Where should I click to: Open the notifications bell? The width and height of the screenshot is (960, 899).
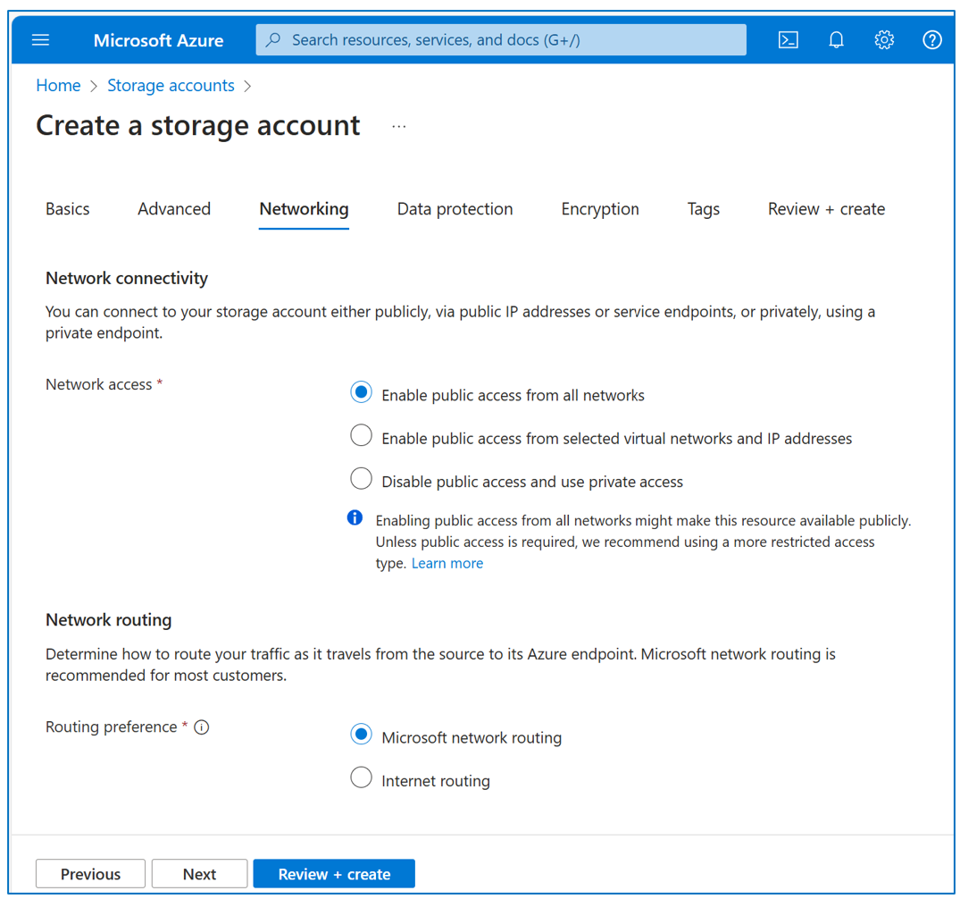click(836, 40)
